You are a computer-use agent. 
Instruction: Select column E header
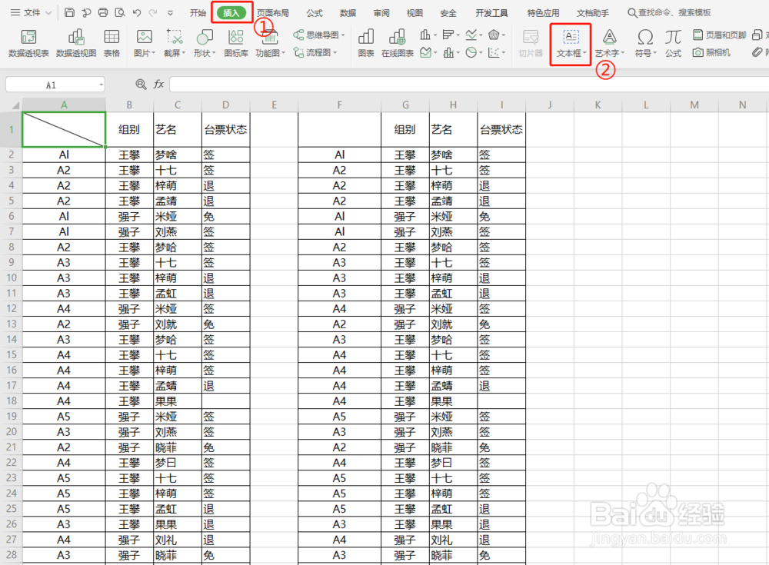(x=275, y=105)
